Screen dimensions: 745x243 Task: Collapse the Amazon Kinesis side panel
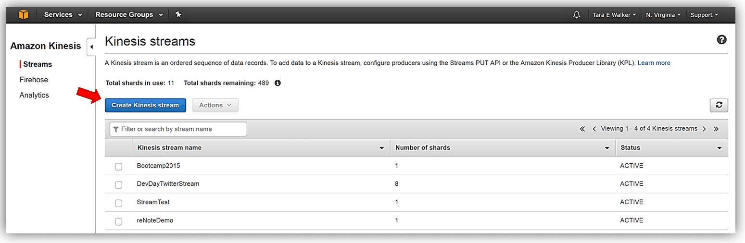(91, 47)
